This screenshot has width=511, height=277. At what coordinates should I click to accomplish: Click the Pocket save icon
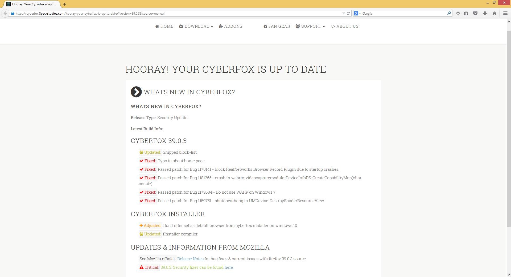click(475, 13)
